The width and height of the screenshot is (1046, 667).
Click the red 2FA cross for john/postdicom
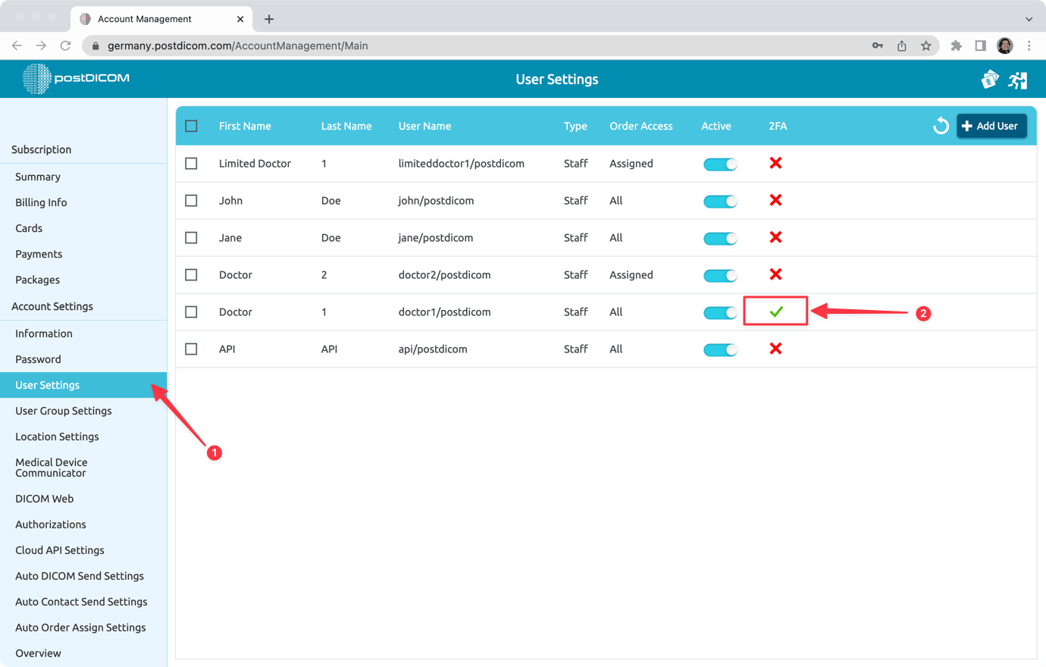pos(775,200)
